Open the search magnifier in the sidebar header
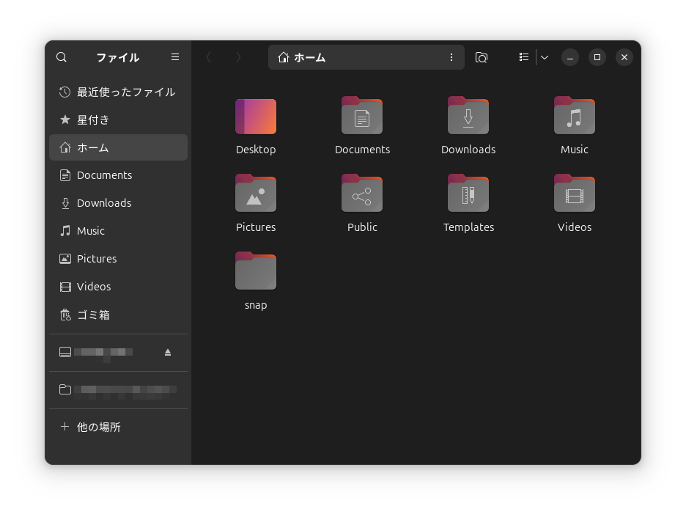The width and height of the screenshot is (686, 514). (62, 57)
